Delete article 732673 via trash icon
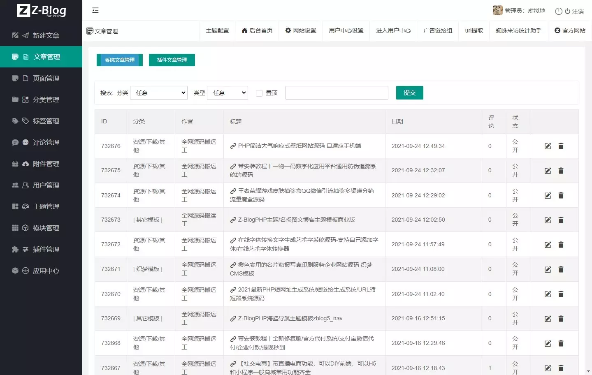This screenshot has width=592, height=375. point(561,220)
